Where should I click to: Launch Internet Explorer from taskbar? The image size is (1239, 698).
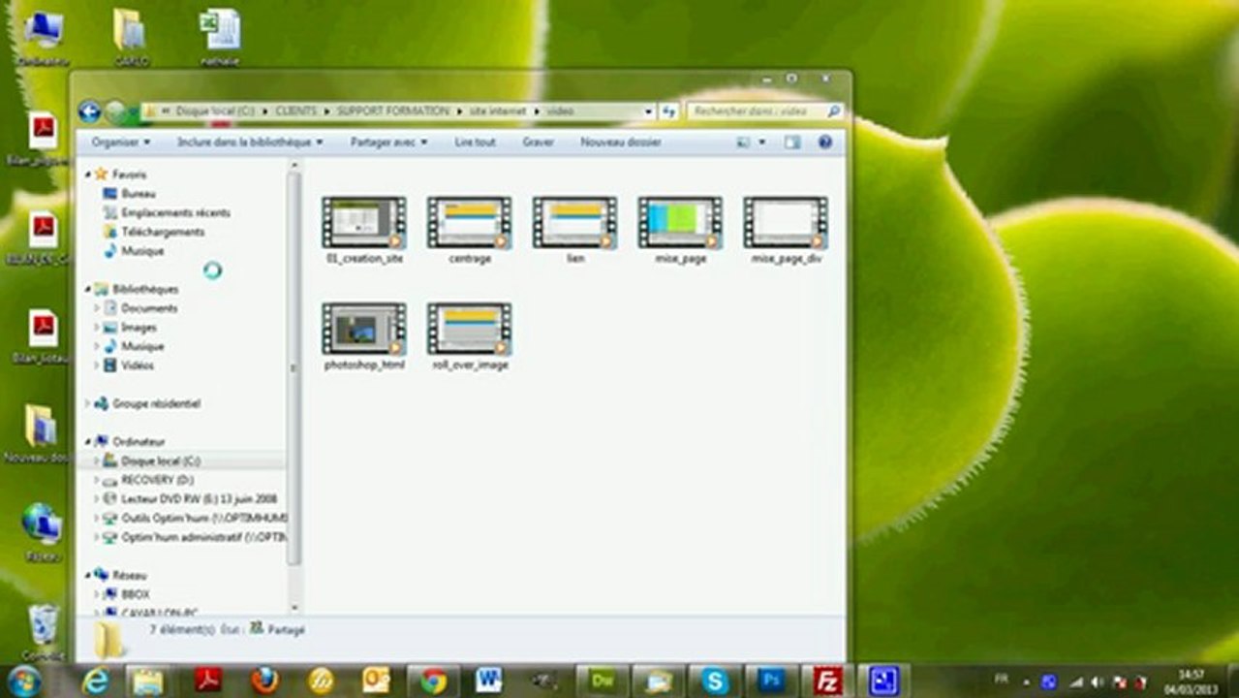tap(94, 681)
